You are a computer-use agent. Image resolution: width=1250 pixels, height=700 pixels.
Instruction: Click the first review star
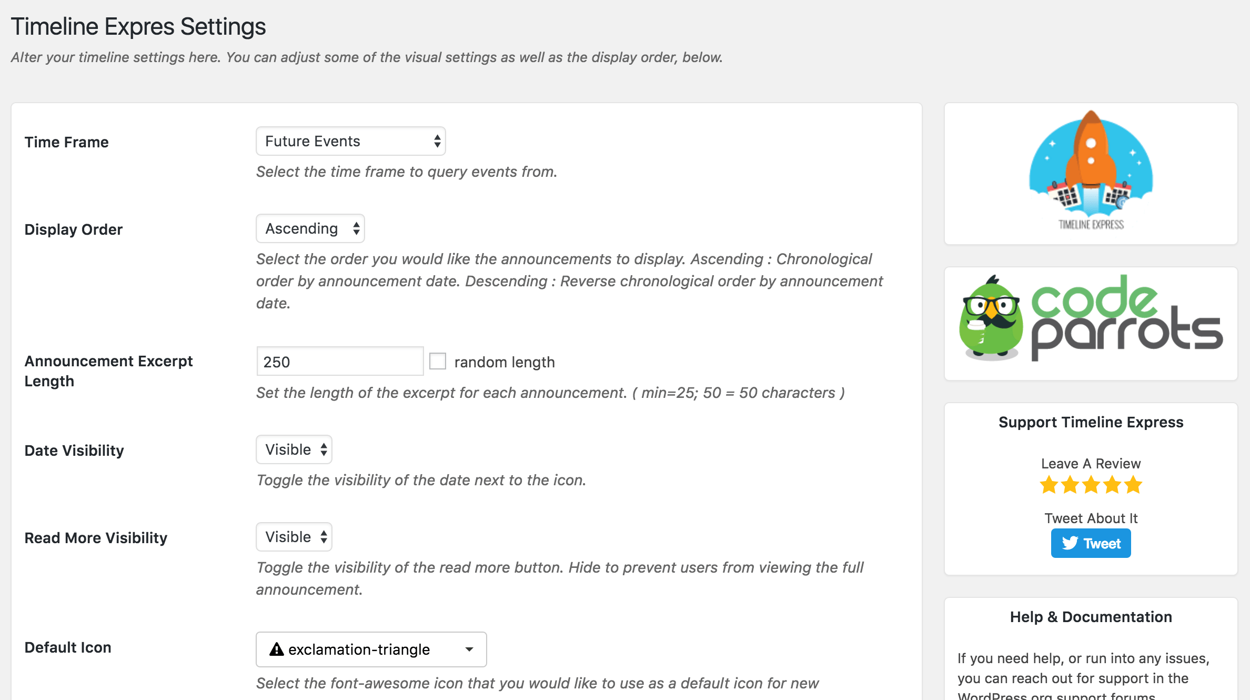click(1049, 485)
